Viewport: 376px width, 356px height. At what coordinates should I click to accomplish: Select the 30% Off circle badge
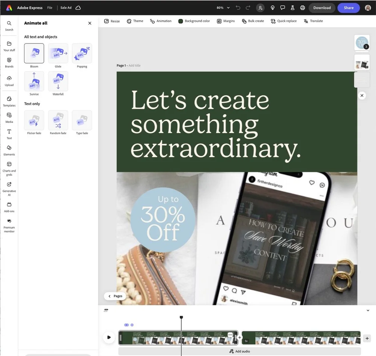click(x=163, y=220)
